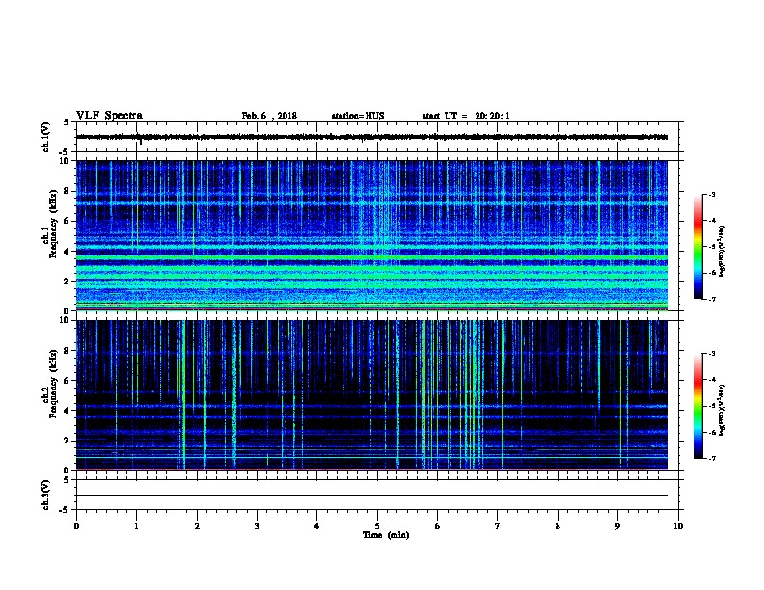Click the flat ch.3 voltage line

point(371,496)
